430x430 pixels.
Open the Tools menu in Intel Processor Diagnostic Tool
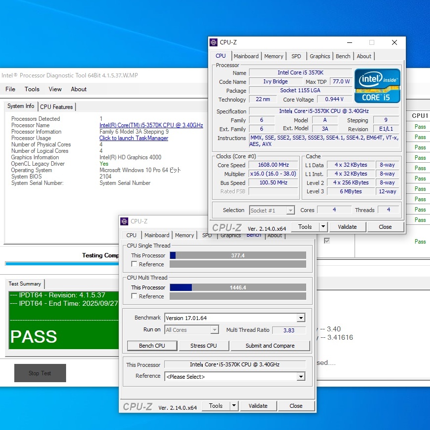(x=32, y=89)
